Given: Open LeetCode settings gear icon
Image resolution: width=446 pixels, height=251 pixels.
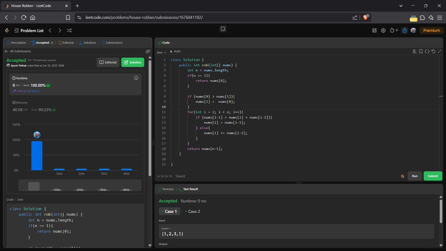Looking at the screenshot, I should coord(383,30).
